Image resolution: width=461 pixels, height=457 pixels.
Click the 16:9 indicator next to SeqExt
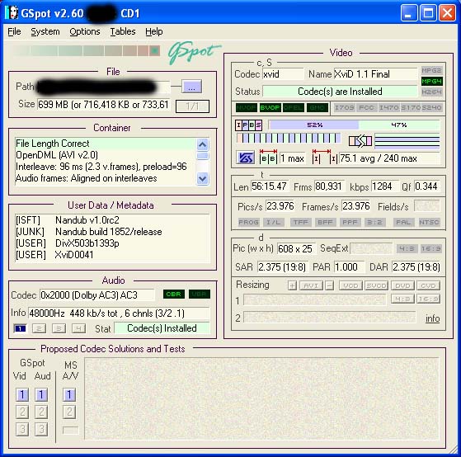click(x=430, y=249)
